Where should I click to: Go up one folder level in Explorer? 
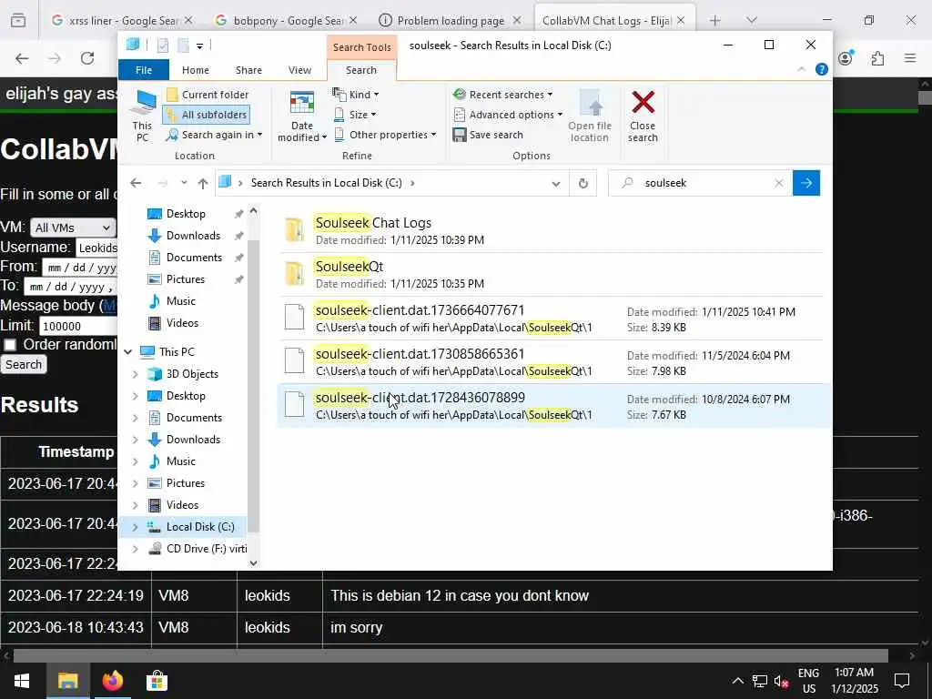203,183
